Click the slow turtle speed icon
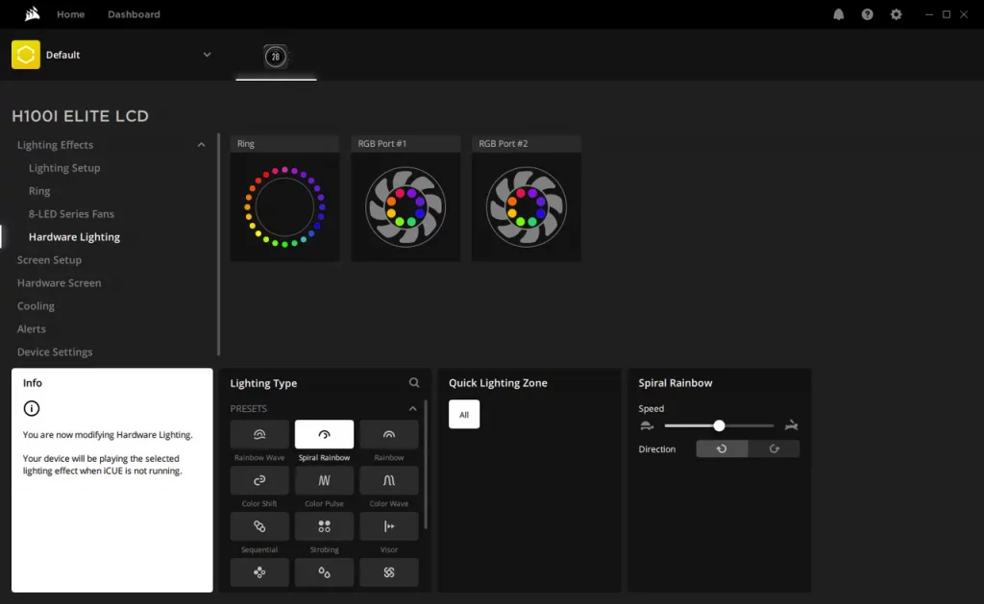 [647, 426]
